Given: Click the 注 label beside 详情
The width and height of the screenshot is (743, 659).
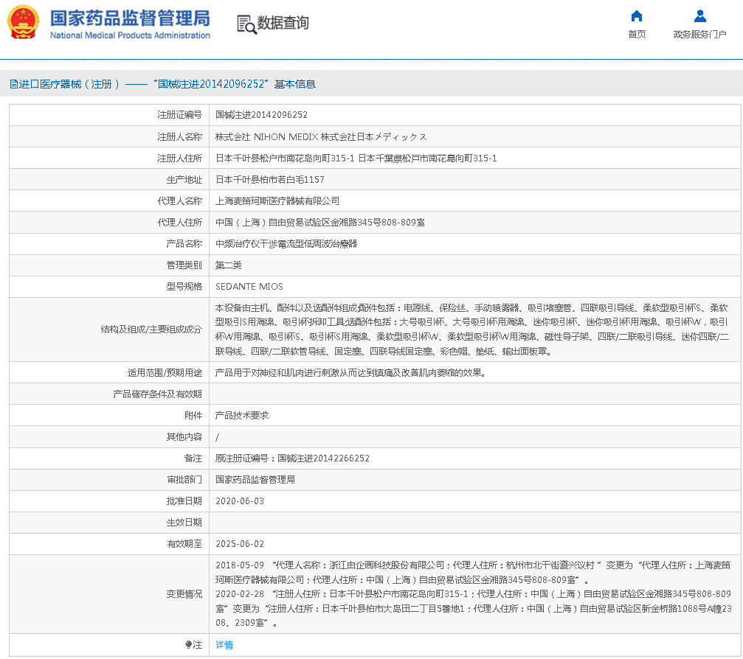Looking at the screenshot, I should [x=194, y=645].
